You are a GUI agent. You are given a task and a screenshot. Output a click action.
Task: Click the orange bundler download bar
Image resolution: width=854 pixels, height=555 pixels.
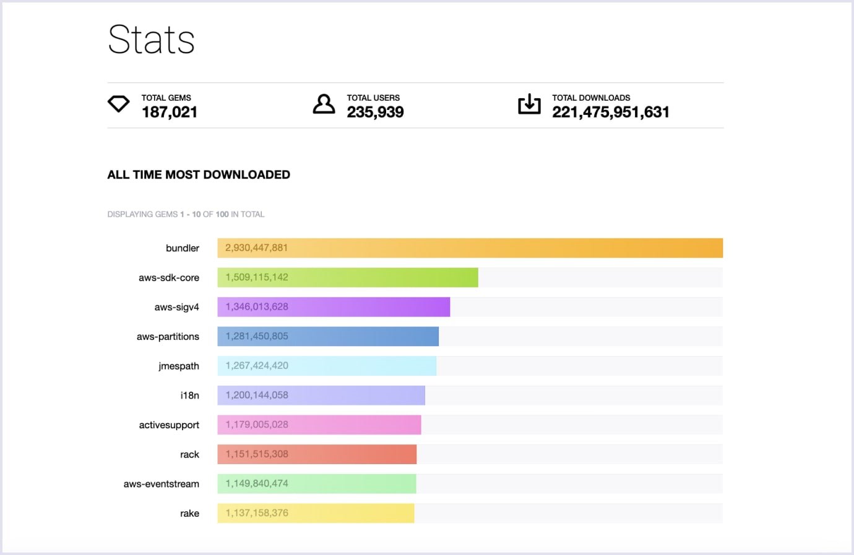tap(470, 248)
